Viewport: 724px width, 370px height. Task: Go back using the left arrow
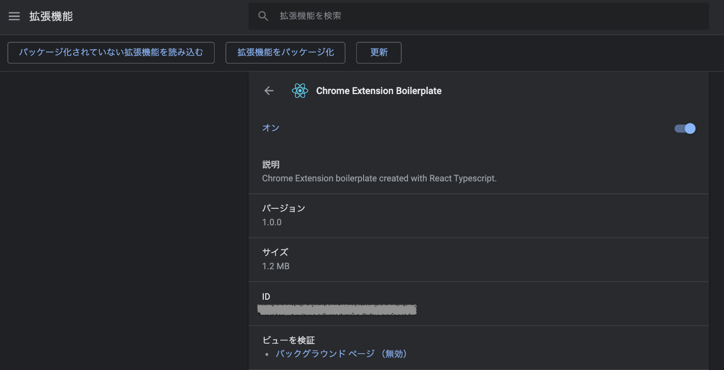click(x=269, y=91)
